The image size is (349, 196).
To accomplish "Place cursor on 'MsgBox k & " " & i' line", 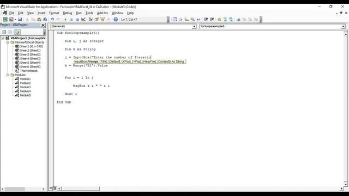I will 91,86.
